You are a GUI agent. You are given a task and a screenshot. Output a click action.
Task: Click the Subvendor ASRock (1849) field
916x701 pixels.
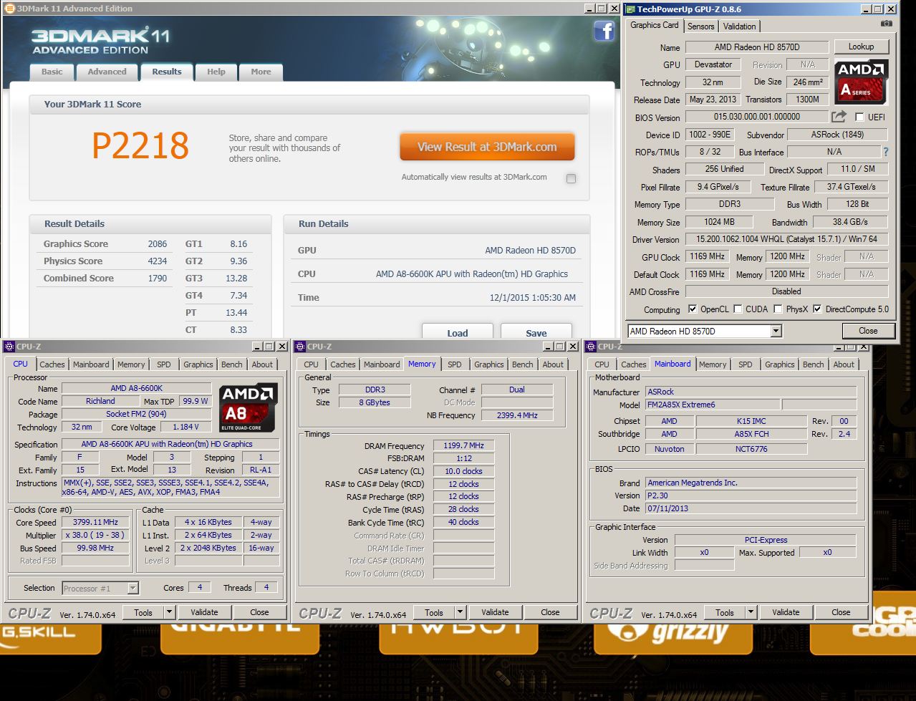(837, 135)
